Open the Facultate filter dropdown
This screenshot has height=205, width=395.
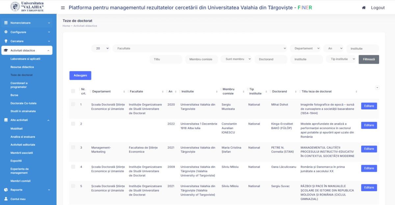(x=199, y=48)
